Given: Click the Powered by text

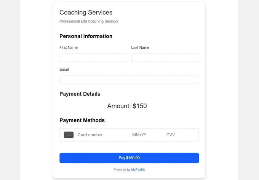Looking at the screenshot, I should pyautogui.click(x=122, y=170).
